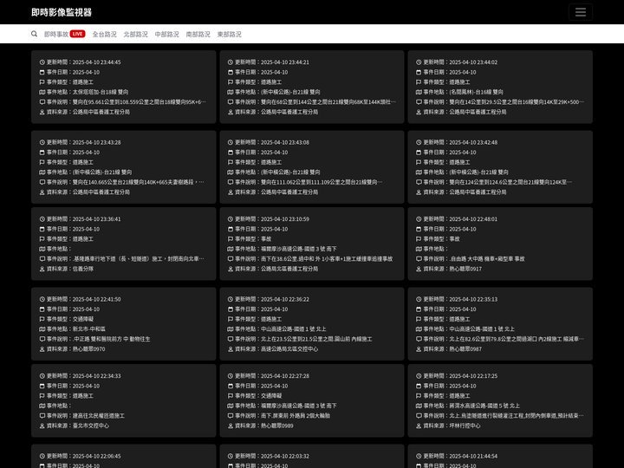
Task: Click the speech-bubble icon beside 建高往北民權匝道施工
Action: [x=42, y=416]
